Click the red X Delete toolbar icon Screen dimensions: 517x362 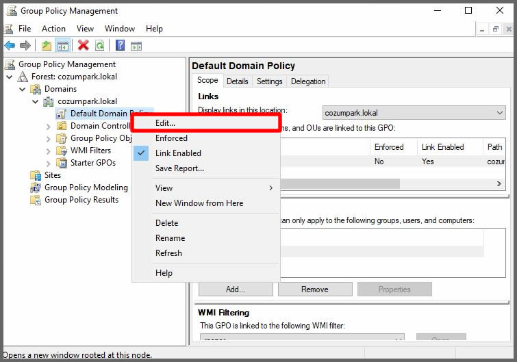pyautogui.click(x=84, y=45)
